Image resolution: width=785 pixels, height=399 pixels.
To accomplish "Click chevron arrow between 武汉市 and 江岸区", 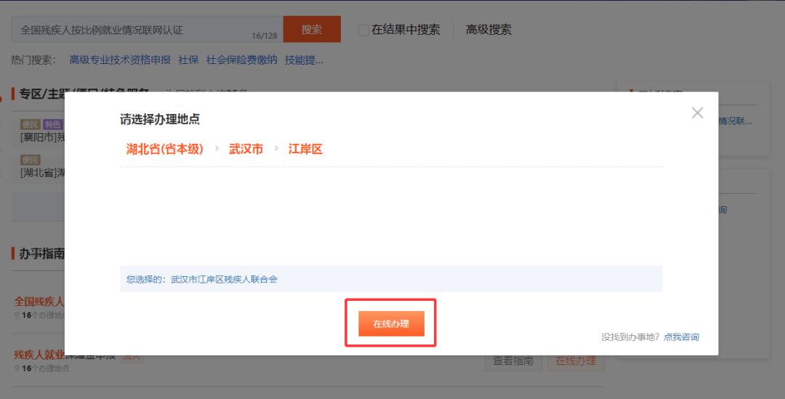I will point(276,149).
